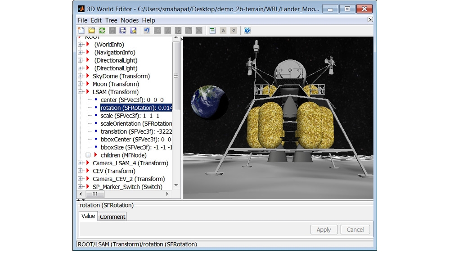Click the green Reload toolbar icon

102,30
